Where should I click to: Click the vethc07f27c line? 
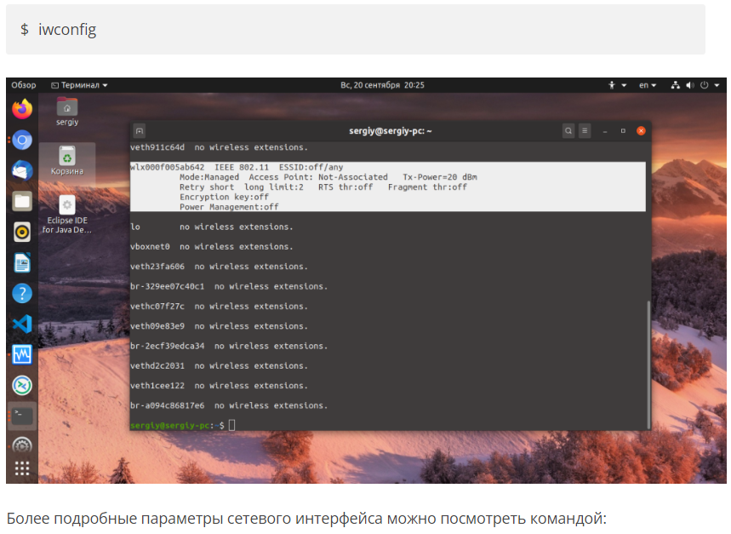pos(219,307)
